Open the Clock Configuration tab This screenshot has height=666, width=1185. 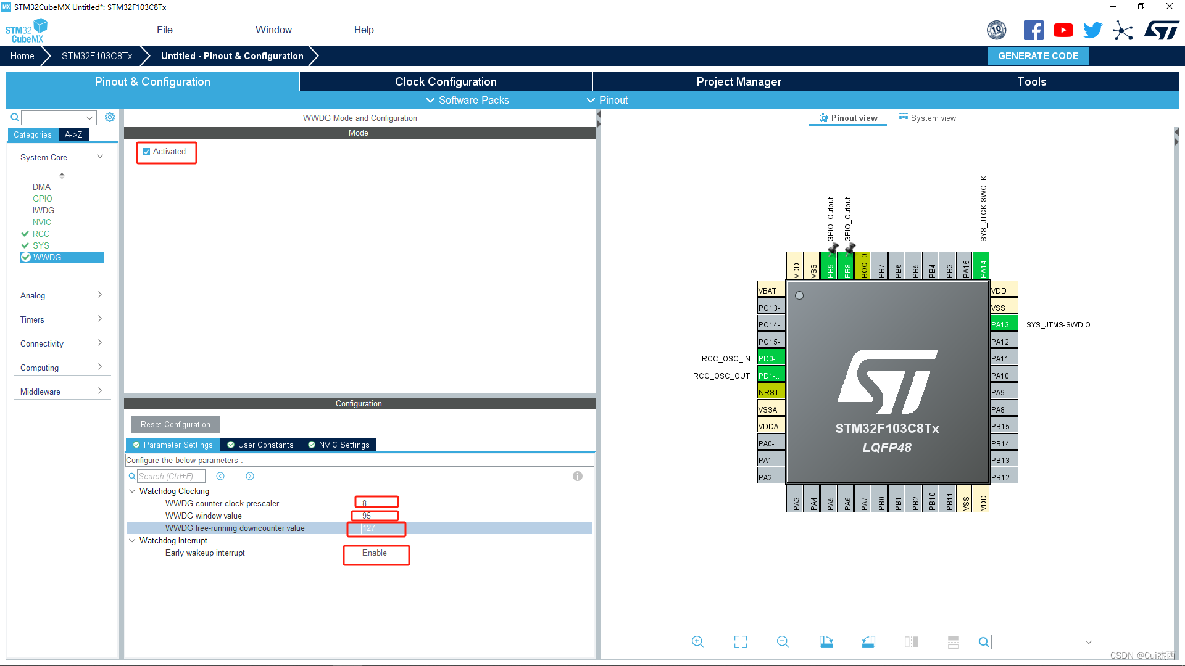pyautogui.click(x=446, y=81)
